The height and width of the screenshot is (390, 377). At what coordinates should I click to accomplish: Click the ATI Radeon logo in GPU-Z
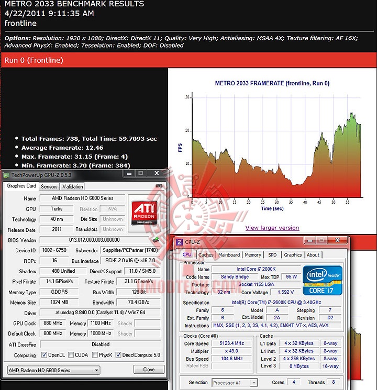point(144,213)
